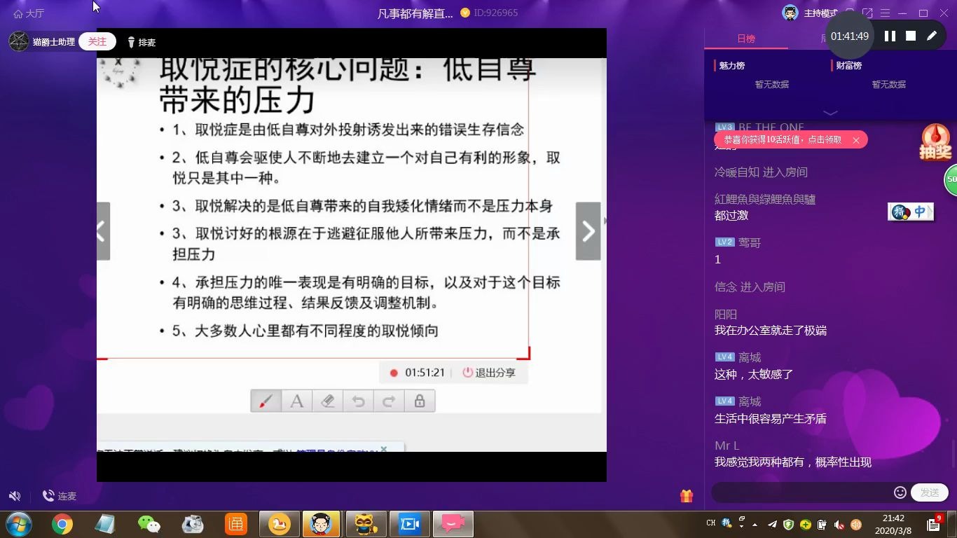Click username 莺哥 in chat
This screenshot has height=538, width=957.
coord(750,242)
